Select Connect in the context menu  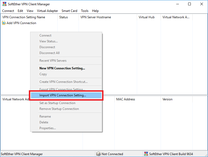point(66,35)
